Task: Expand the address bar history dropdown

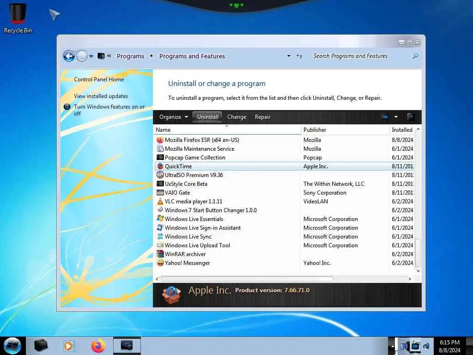Action: point(289,56)
